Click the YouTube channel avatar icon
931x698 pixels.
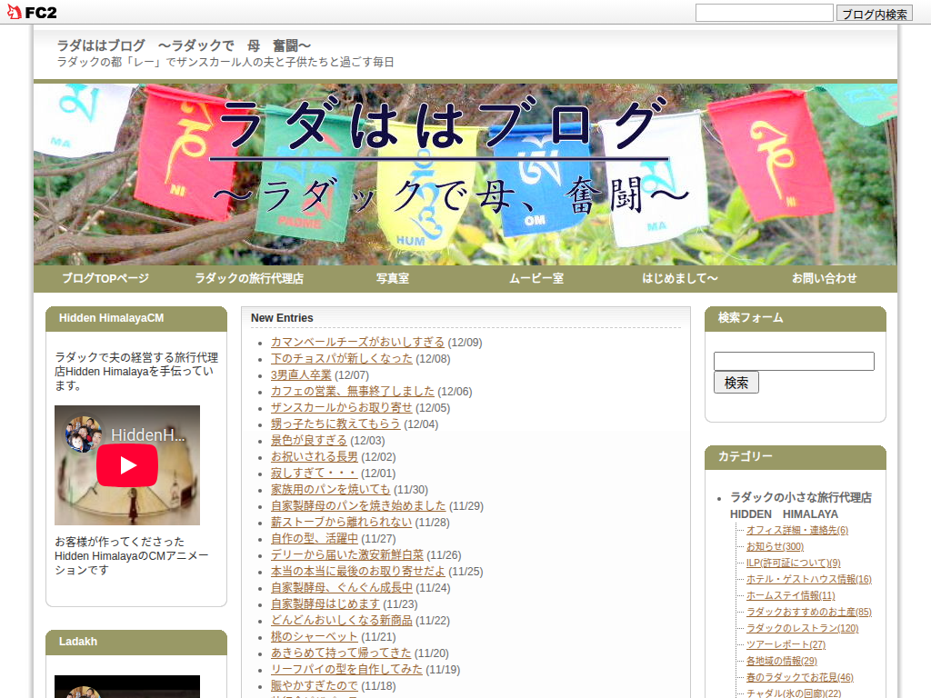[x=84, y=435]
